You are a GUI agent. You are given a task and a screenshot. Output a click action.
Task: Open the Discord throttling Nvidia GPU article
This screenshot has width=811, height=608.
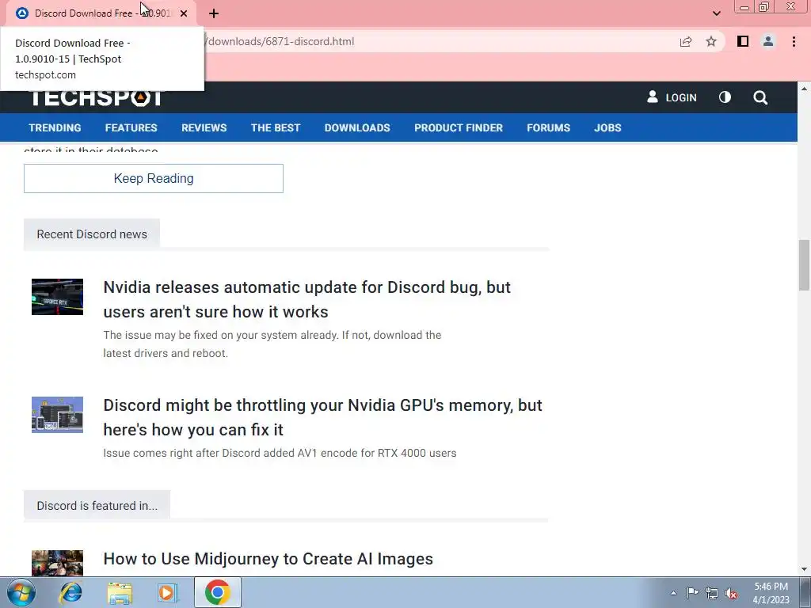click(323, 417)
